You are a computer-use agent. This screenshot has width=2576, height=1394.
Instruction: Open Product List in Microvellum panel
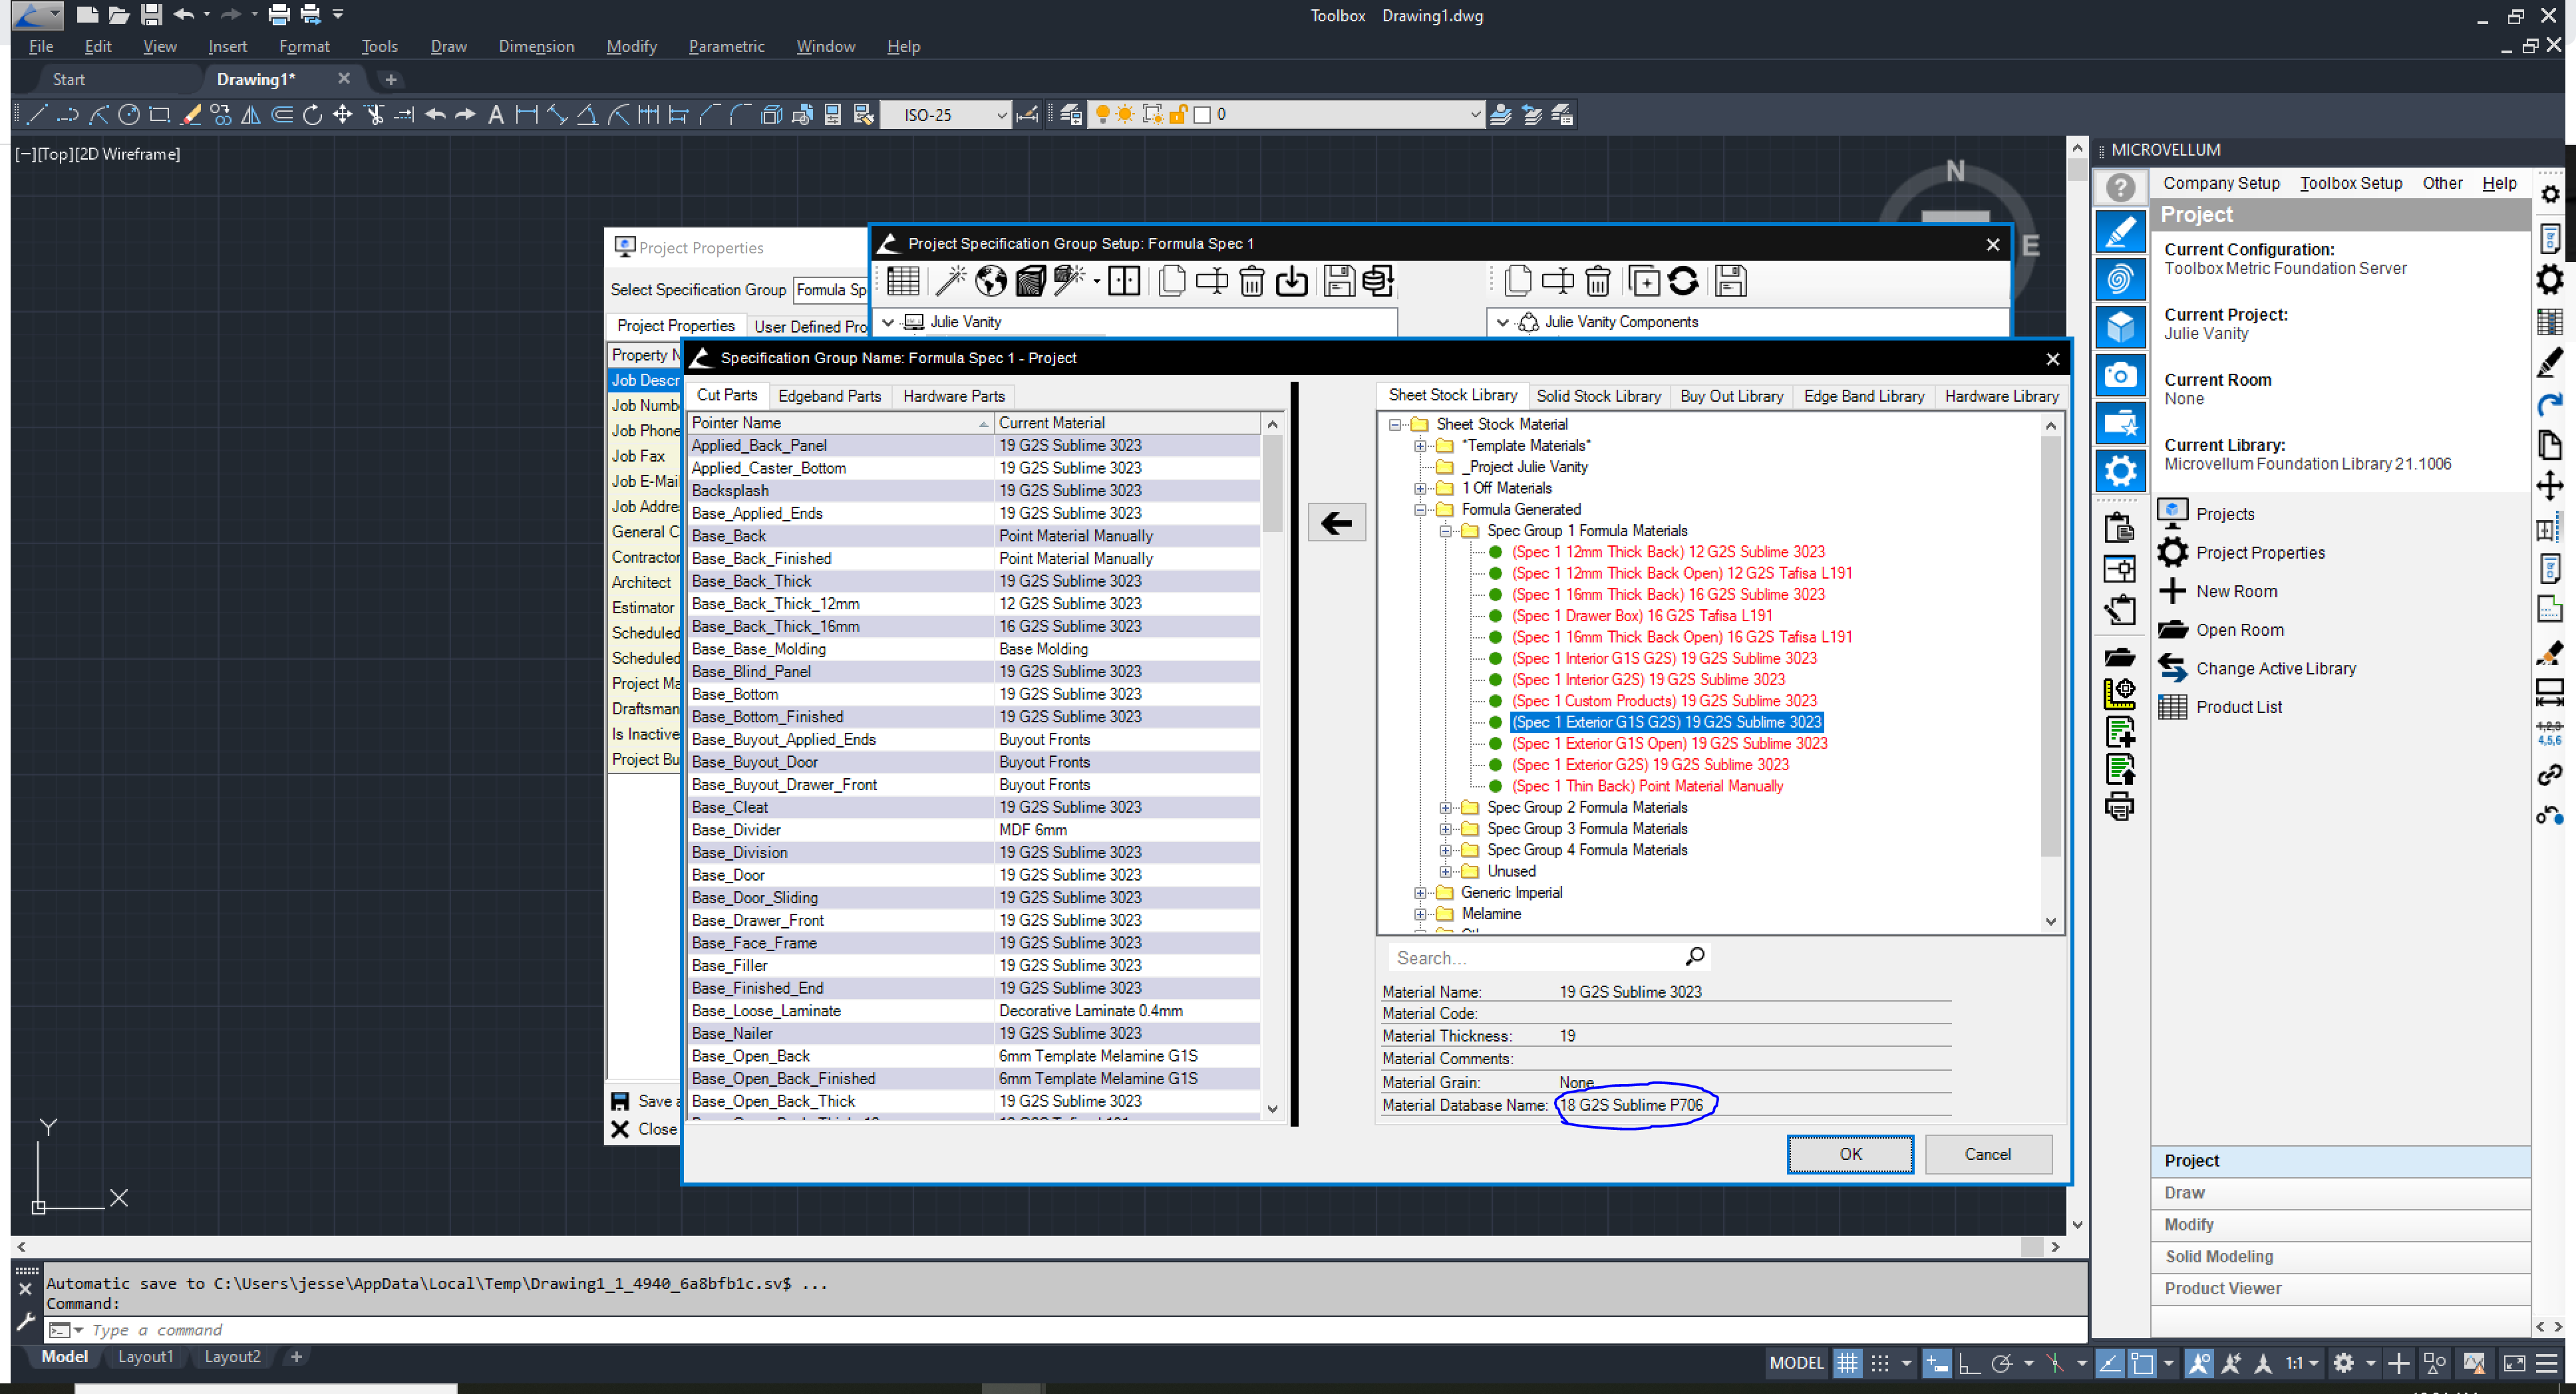2238,707
